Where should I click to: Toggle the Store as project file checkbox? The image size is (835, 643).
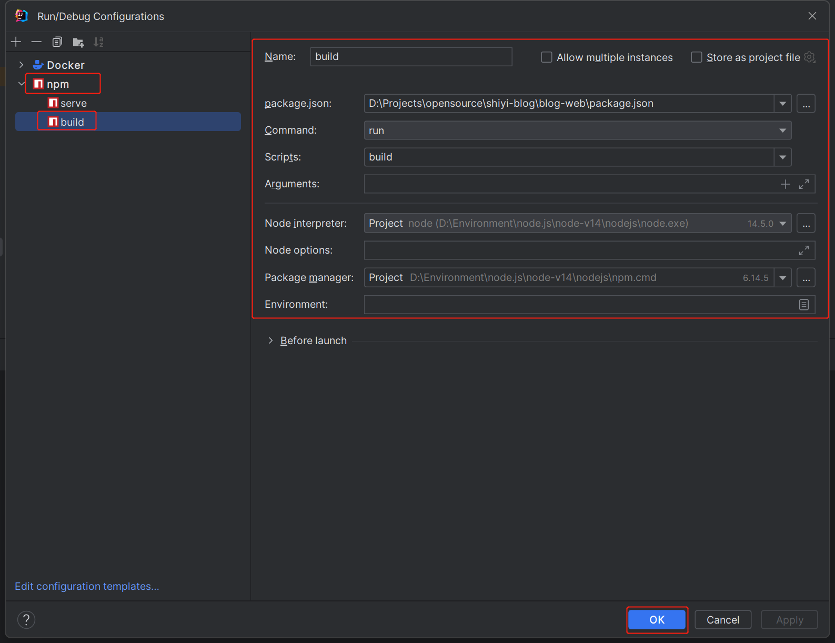[x=696, y=57]
